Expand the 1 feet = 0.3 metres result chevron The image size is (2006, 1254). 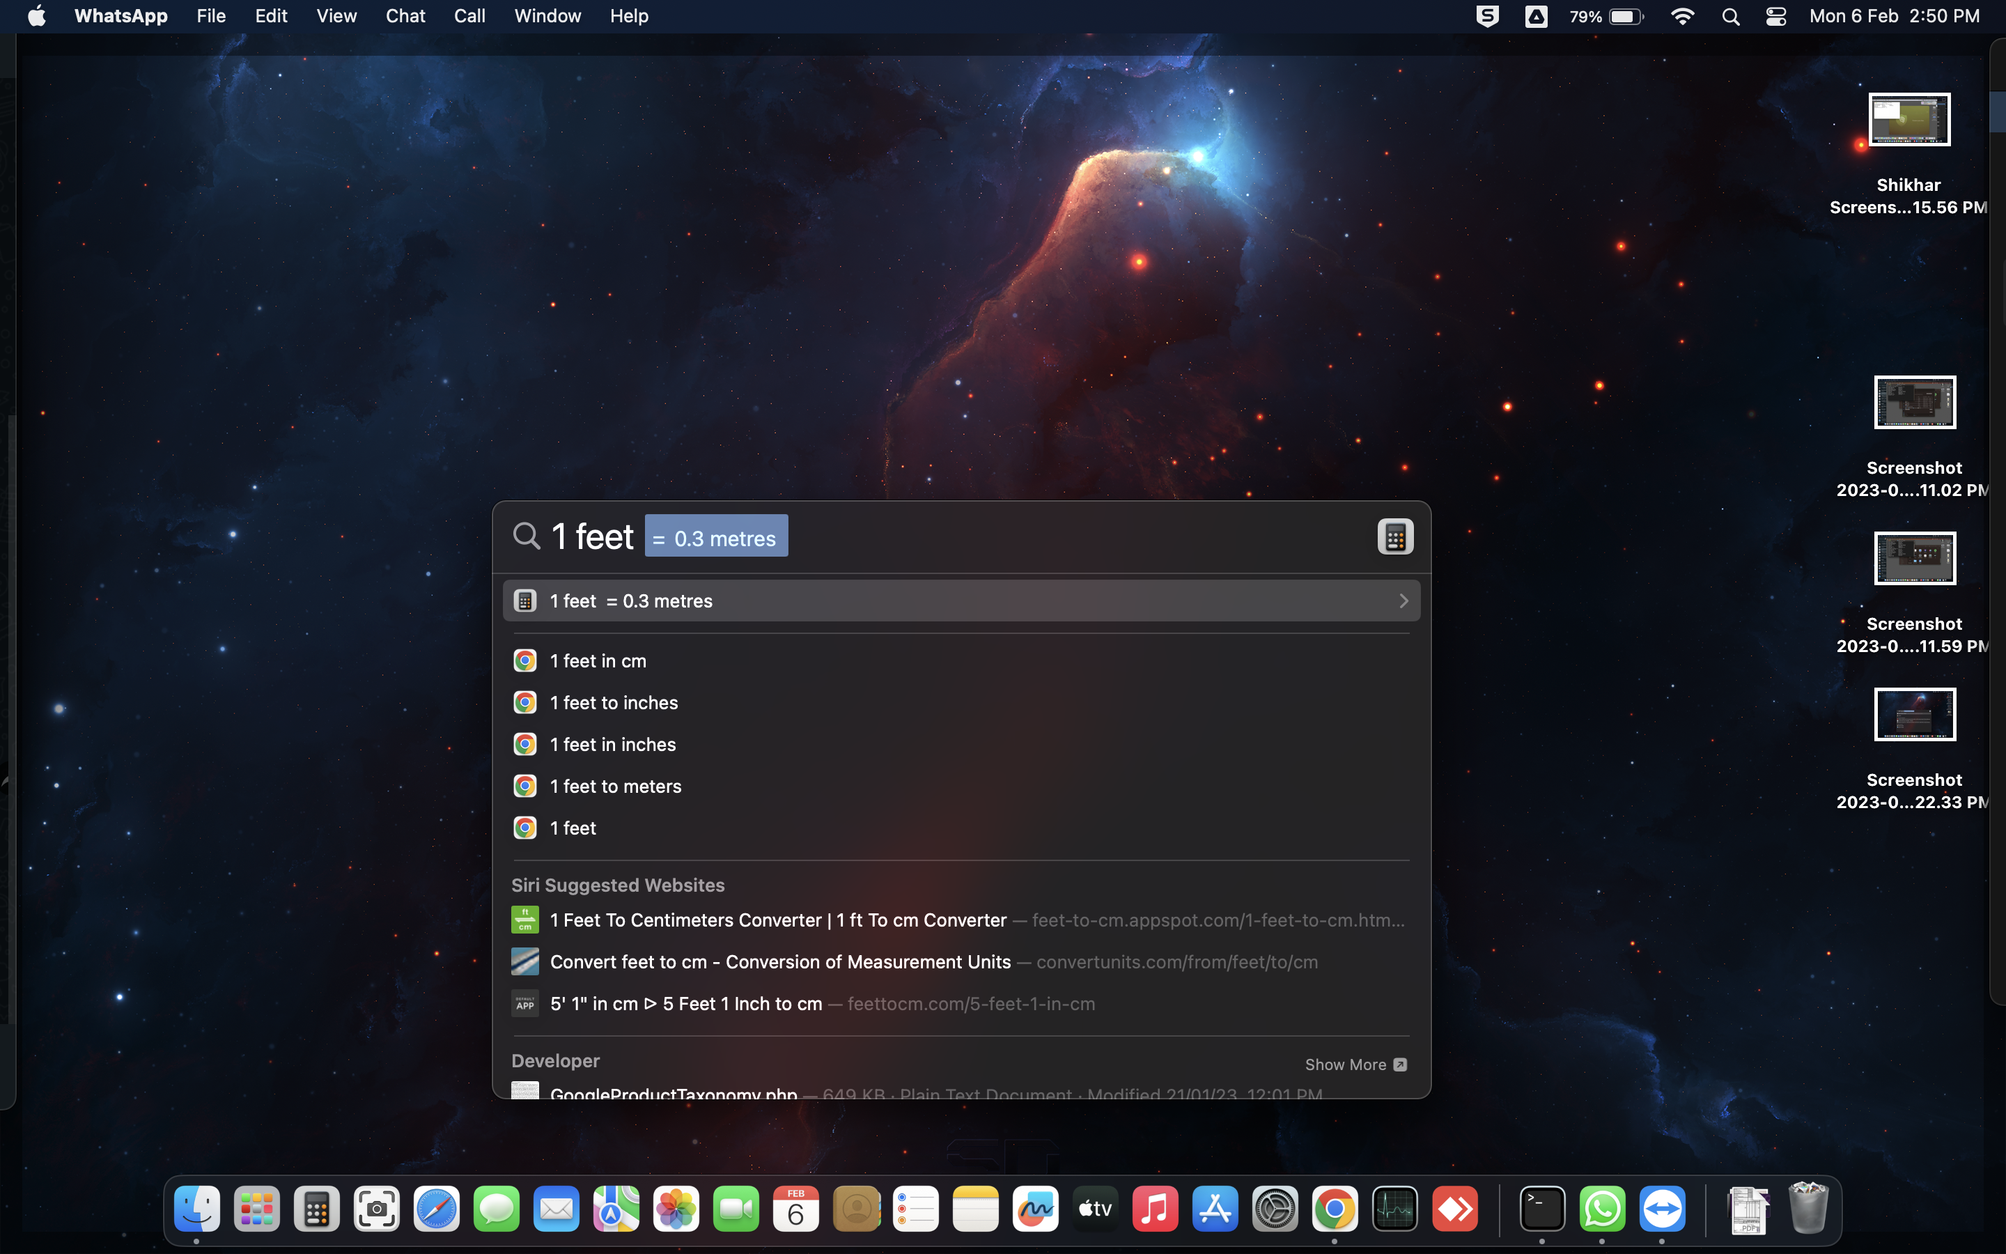[1404, 601]
